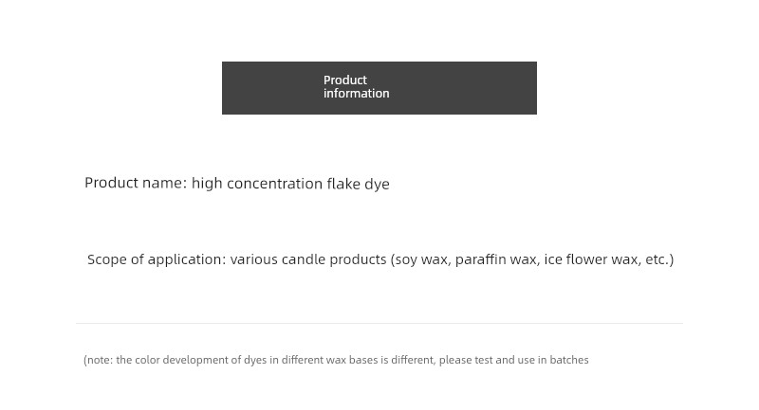This screenshot has height=410, width=759.
Task: Click "paraffin wax" in the scope line
Action: (497, 259)
